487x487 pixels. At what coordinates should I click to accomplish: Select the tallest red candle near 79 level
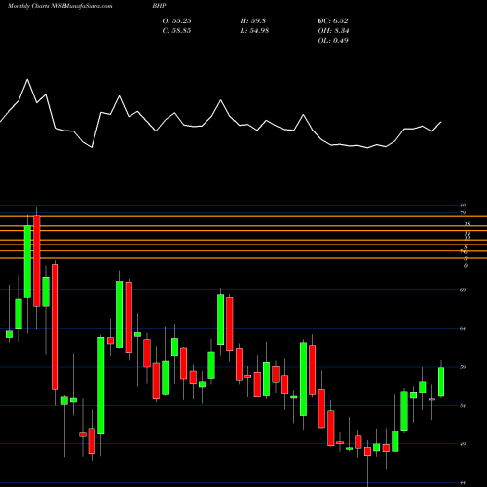tap(37, 261)
